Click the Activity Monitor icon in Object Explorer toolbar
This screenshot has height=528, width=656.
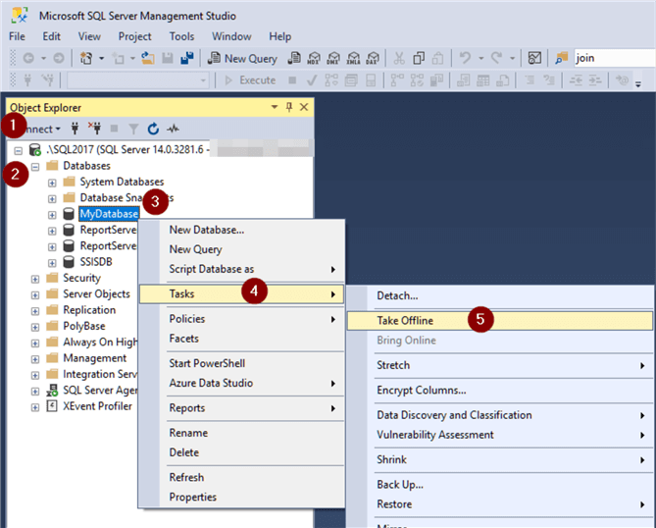tap(174, 129)
